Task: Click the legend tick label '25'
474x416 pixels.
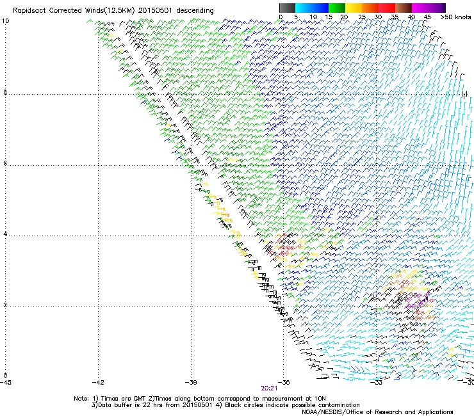Action: [x=362, y=17]
